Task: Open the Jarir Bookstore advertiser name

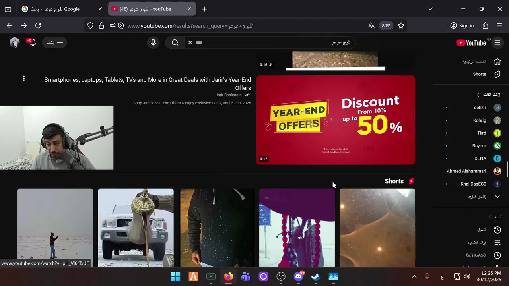Action: [x=229, y=95]
